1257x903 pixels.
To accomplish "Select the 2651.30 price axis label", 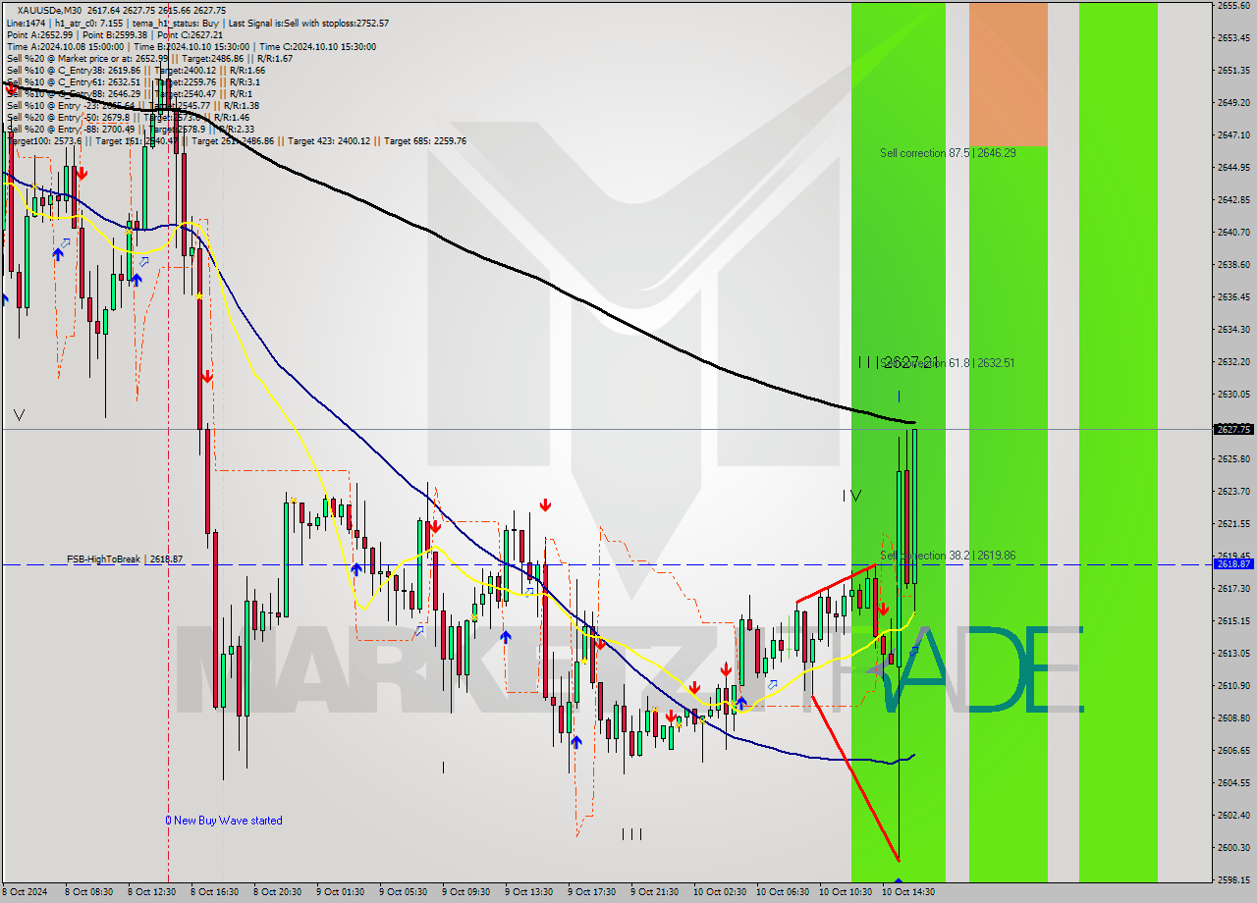I will point(1233,70).
